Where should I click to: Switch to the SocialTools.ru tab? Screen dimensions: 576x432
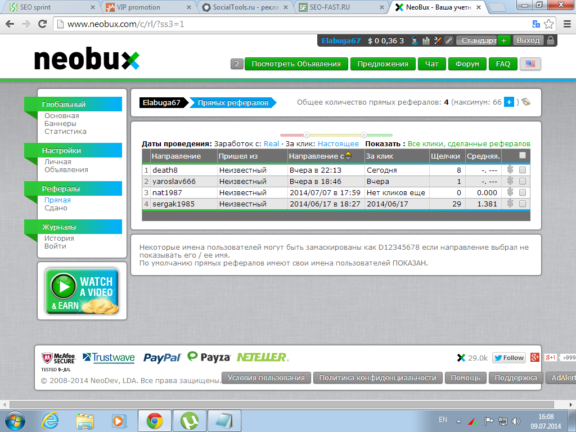245,7
